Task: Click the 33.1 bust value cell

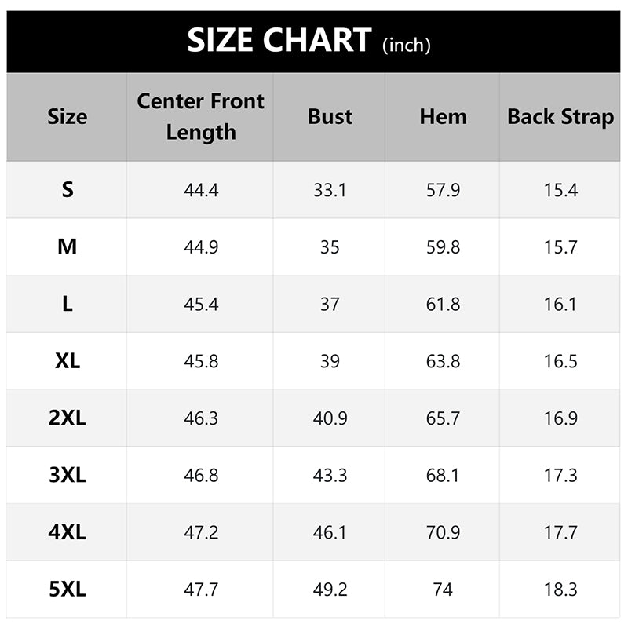Action: coord(330,190)
